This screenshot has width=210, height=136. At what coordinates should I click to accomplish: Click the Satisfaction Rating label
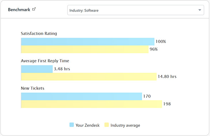point(39,33)
